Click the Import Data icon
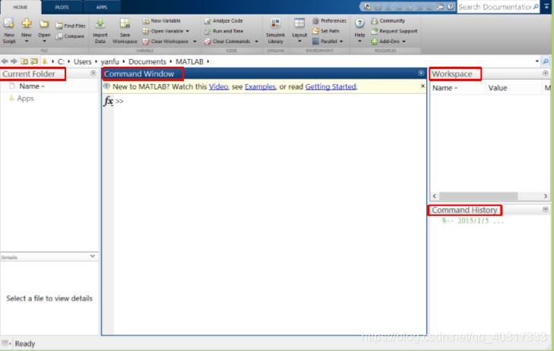The width and height of the screenshot is (554, 351). (100, 24)
